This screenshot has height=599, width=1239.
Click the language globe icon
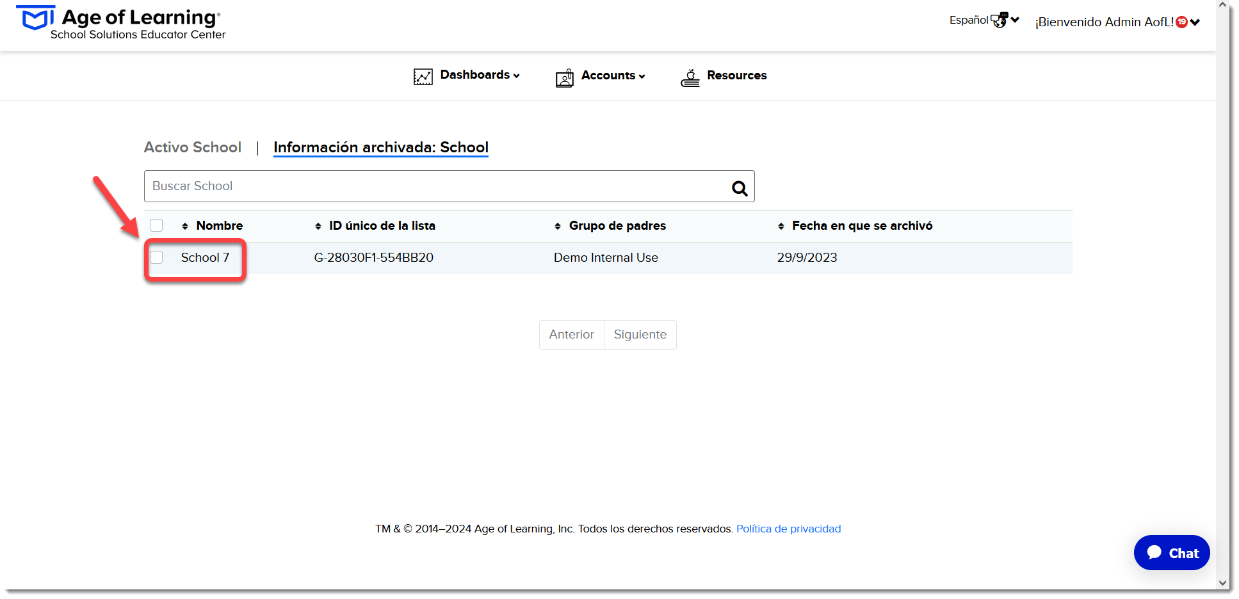[x=1000, y=20]
